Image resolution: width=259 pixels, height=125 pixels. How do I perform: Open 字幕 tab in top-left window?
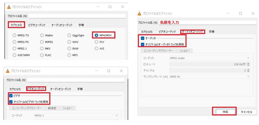pos(81,25)
